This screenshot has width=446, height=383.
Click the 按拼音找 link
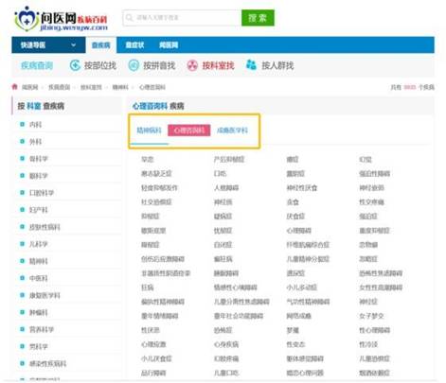[x=159, y=65]
